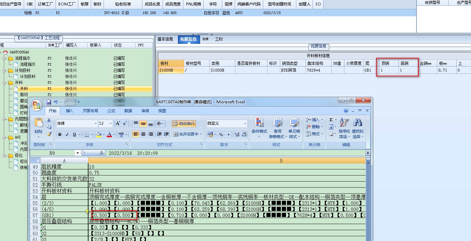Viewport: 471px width, 241px height.
Task: Toggle middle vertical alignment
Action: click(x=143, y=123)
